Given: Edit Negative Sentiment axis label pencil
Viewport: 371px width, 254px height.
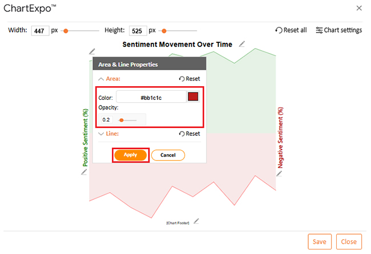Looking at the screenshot, I should click(279, 174).
